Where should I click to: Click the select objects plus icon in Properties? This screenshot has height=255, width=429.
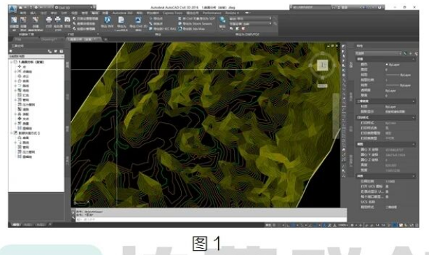click(410, 53)
